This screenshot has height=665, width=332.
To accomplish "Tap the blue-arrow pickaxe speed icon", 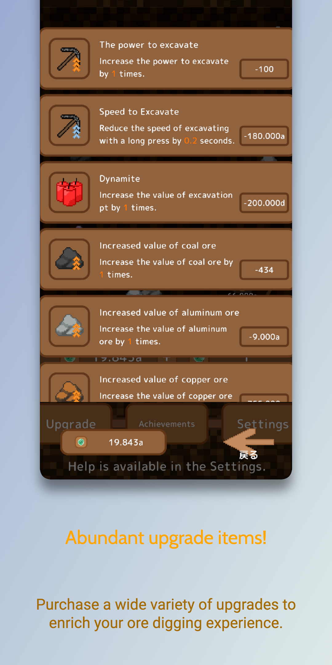I will pyautogui.click(x=69, y=125).
